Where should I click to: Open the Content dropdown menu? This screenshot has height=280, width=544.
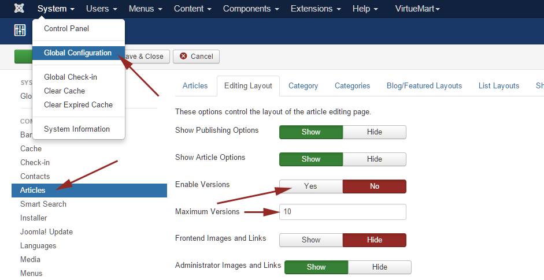click(193, 9)
